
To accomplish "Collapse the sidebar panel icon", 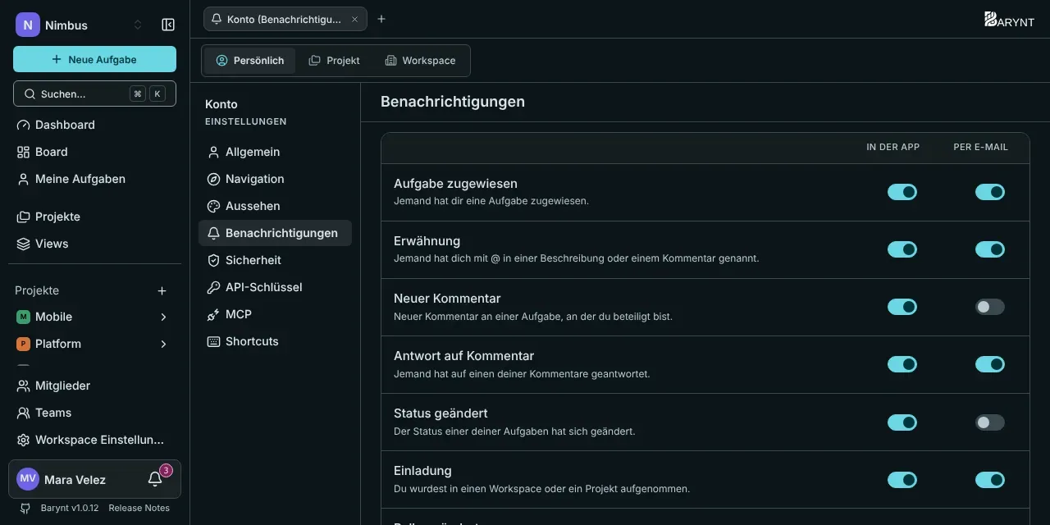I will click(168, 25).
